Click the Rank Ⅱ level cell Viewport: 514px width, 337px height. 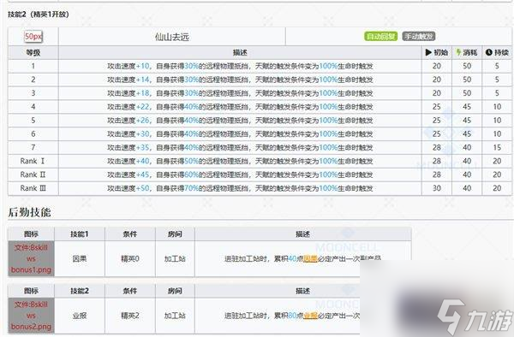tap(33, 174)
